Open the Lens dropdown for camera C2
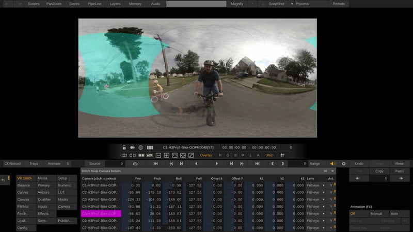The width and height of the screenshot is (413, 232). click(x=316, y=192)
